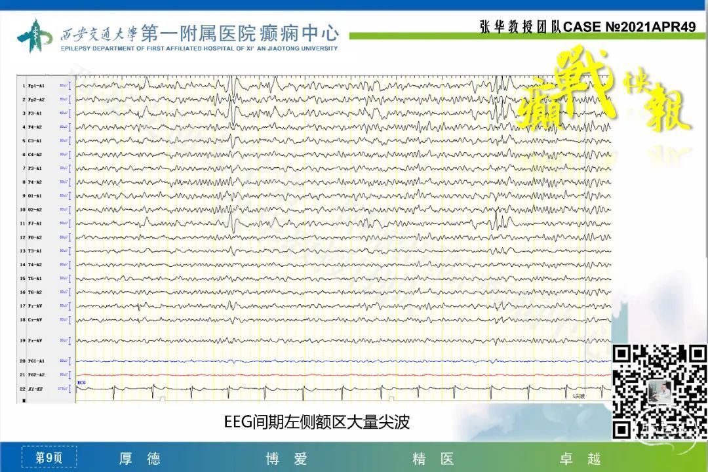Click the caption EEG间期左侧额区大量尖波
708x472 pixels.
tap(317, 422)
